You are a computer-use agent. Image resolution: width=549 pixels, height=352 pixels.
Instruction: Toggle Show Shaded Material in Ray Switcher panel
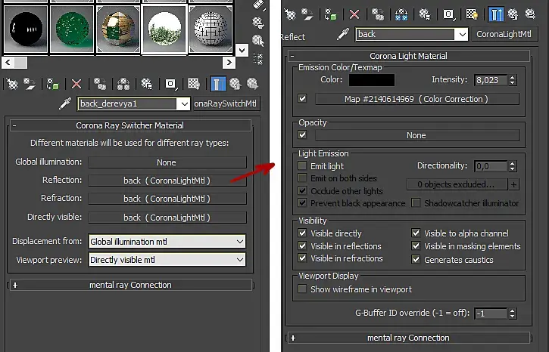click(194, 84)
